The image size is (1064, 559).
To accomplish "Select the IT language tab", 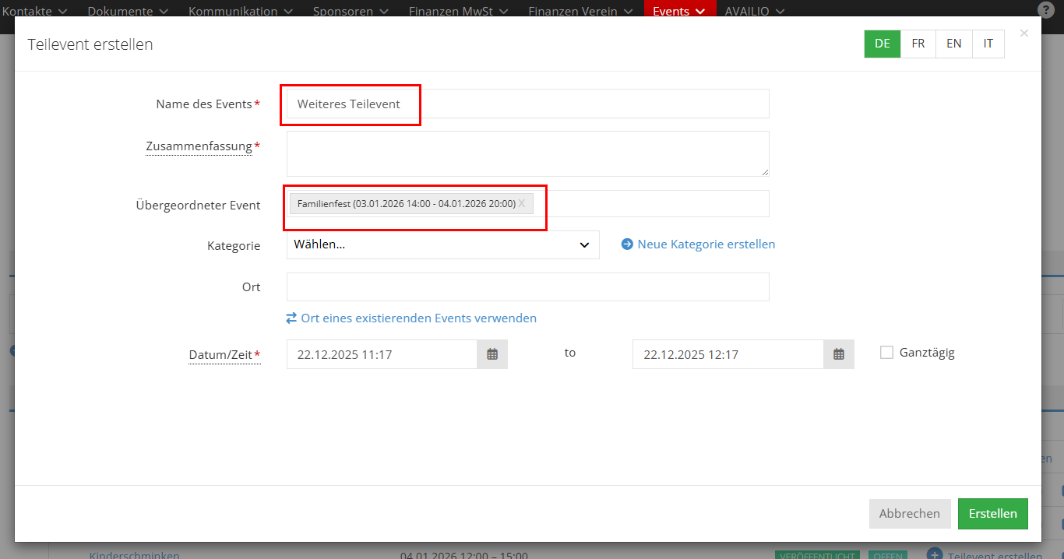I will coord(988,44).
